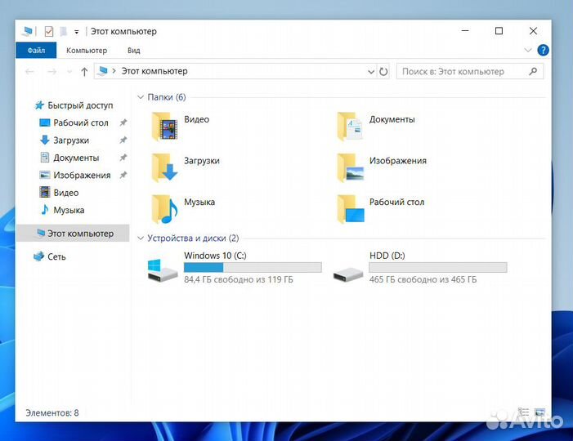Click the HDD (D:) usage bar
The height and width of the screenshot is (441, 573).
coord(438,267)
